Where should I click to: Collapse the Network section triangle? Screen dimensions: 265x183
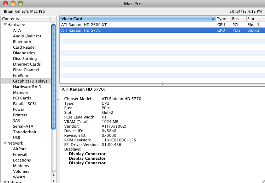[5, 143]
